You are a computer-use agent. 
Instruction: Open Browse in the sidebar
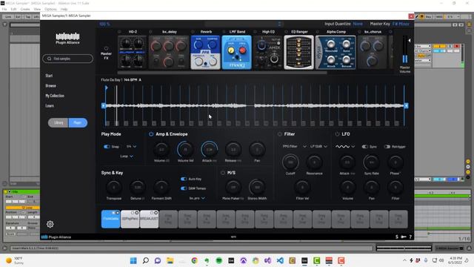coord(51,86)
